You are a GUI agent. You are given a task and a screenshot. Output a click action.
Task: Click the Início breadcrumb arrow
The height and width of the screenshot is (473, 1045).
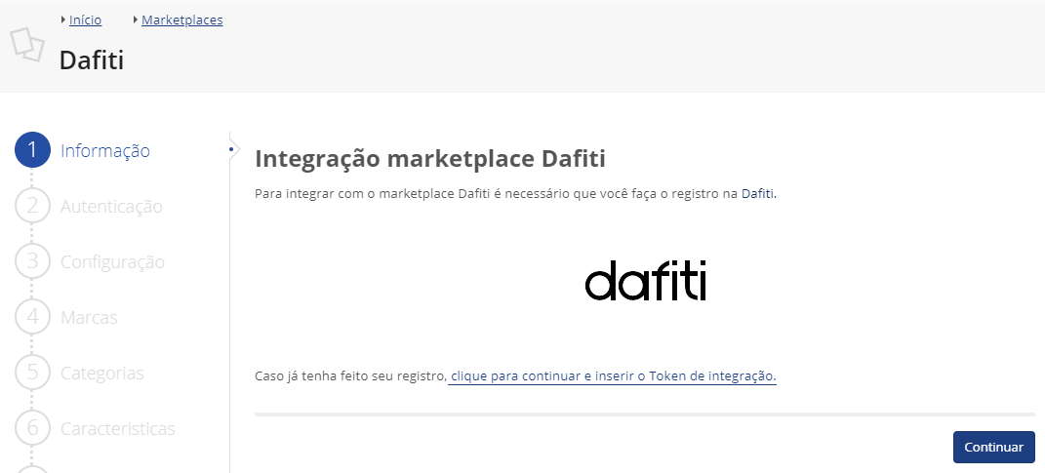pos(63,20)
